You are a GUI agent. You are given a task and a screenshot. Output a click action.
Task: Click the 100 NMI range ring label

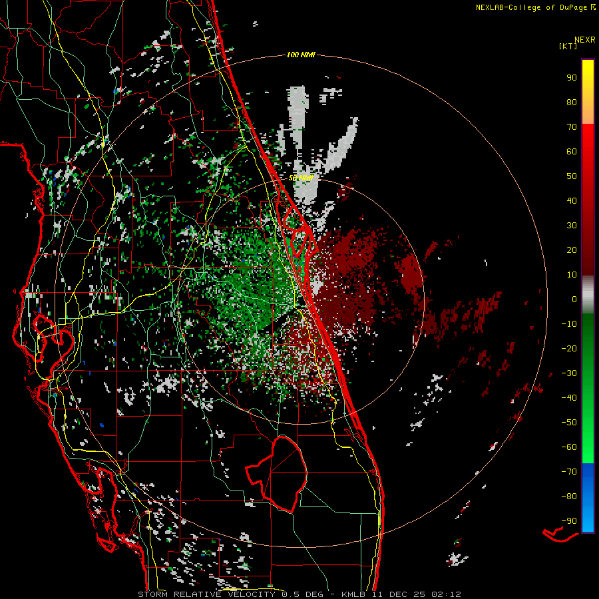[301, 55]
